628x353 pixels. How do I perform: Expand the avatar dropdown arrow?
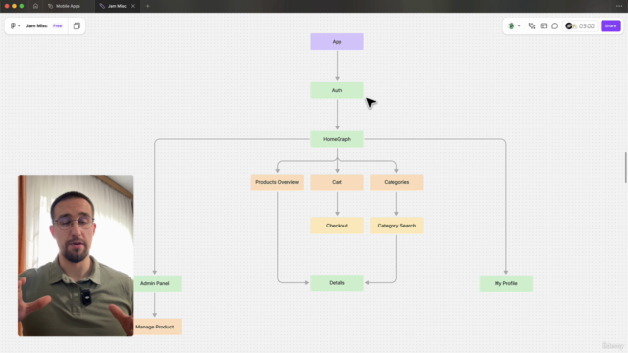pyautogui.click(x=519, y=26)
